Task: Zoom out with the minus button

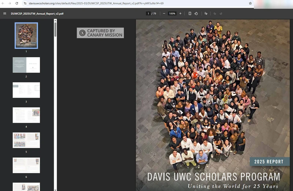Action: click(164, 14)
